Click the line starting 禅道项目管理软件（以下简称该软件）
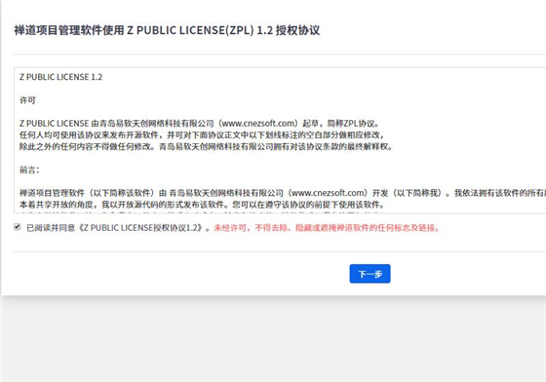This screenshot has width=546, height=382. [283, 193]
